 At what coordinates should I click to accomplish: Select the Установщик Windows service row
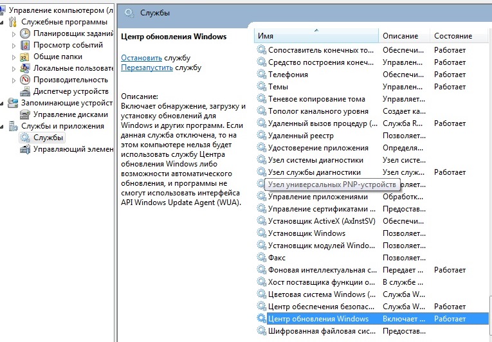pos(307,233)
